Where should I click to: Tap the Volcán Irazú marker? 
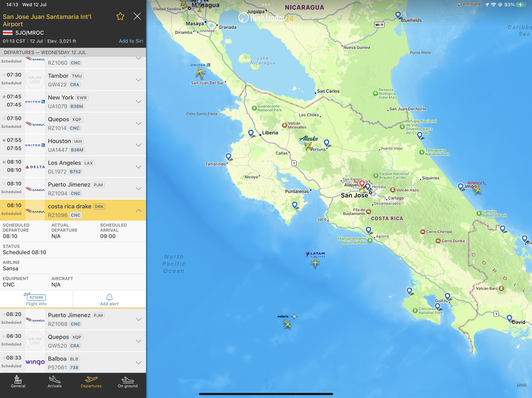(x=393, y=190)
